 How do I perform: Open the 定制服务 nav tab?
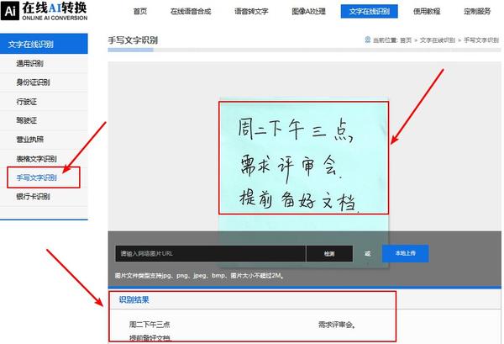tap(477, 11)
